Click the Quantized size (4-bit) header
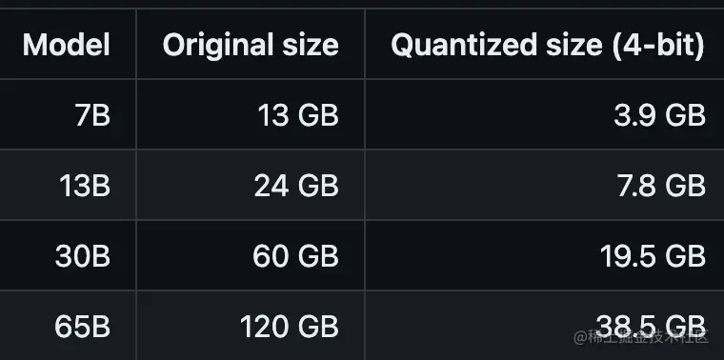This screenshot has width=724, height=360. pyautogui.click(x=548, y=45)
